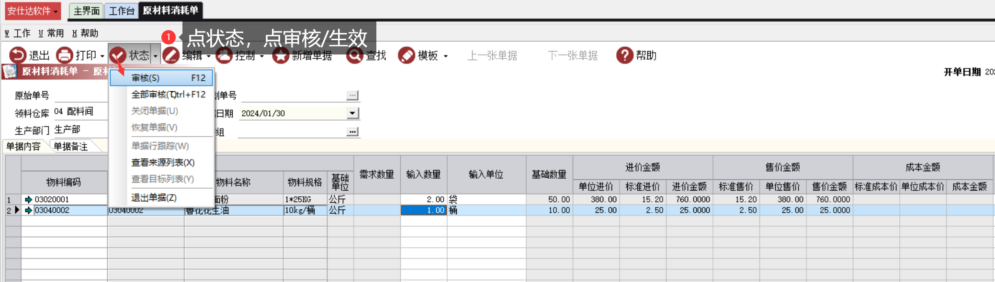This screenshot has width=995, height=282.
Task: Switch to the 单据备注 tab
Action: click(72, 146)
